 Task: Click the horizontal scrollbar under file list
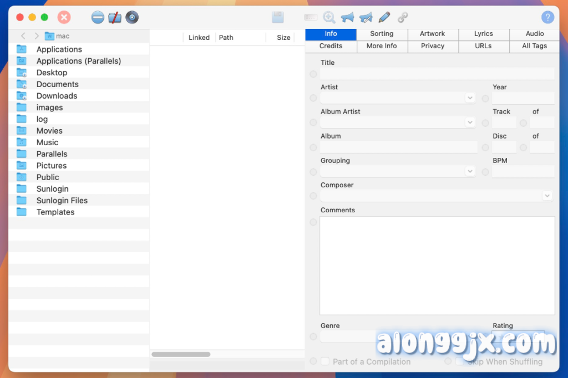(x=181, y=354)
